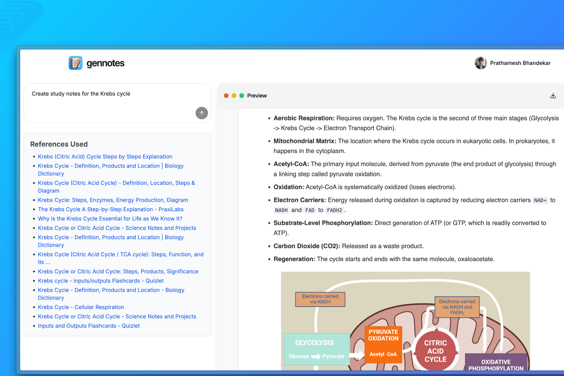Click the 'Preview' panel title

[257, 96]
